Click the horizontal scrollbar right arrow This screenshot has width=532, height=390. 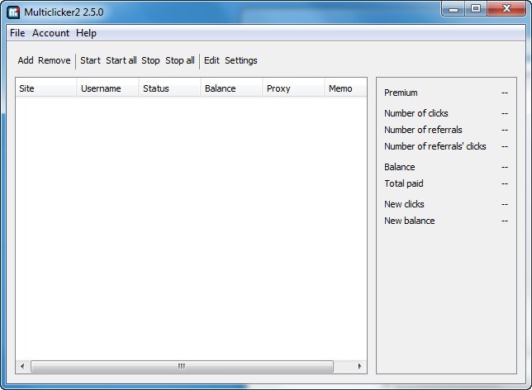[359, 366]
